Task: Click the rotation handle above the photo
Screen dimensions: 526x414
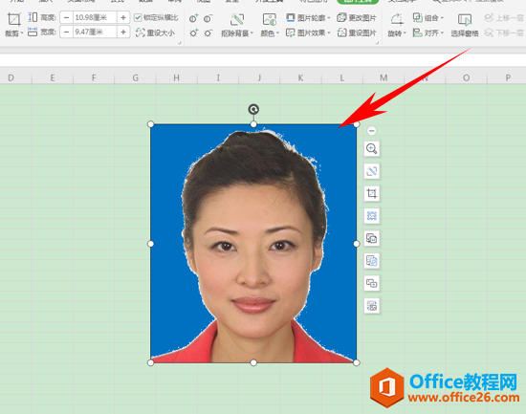Action: click(x=253, y=109)
